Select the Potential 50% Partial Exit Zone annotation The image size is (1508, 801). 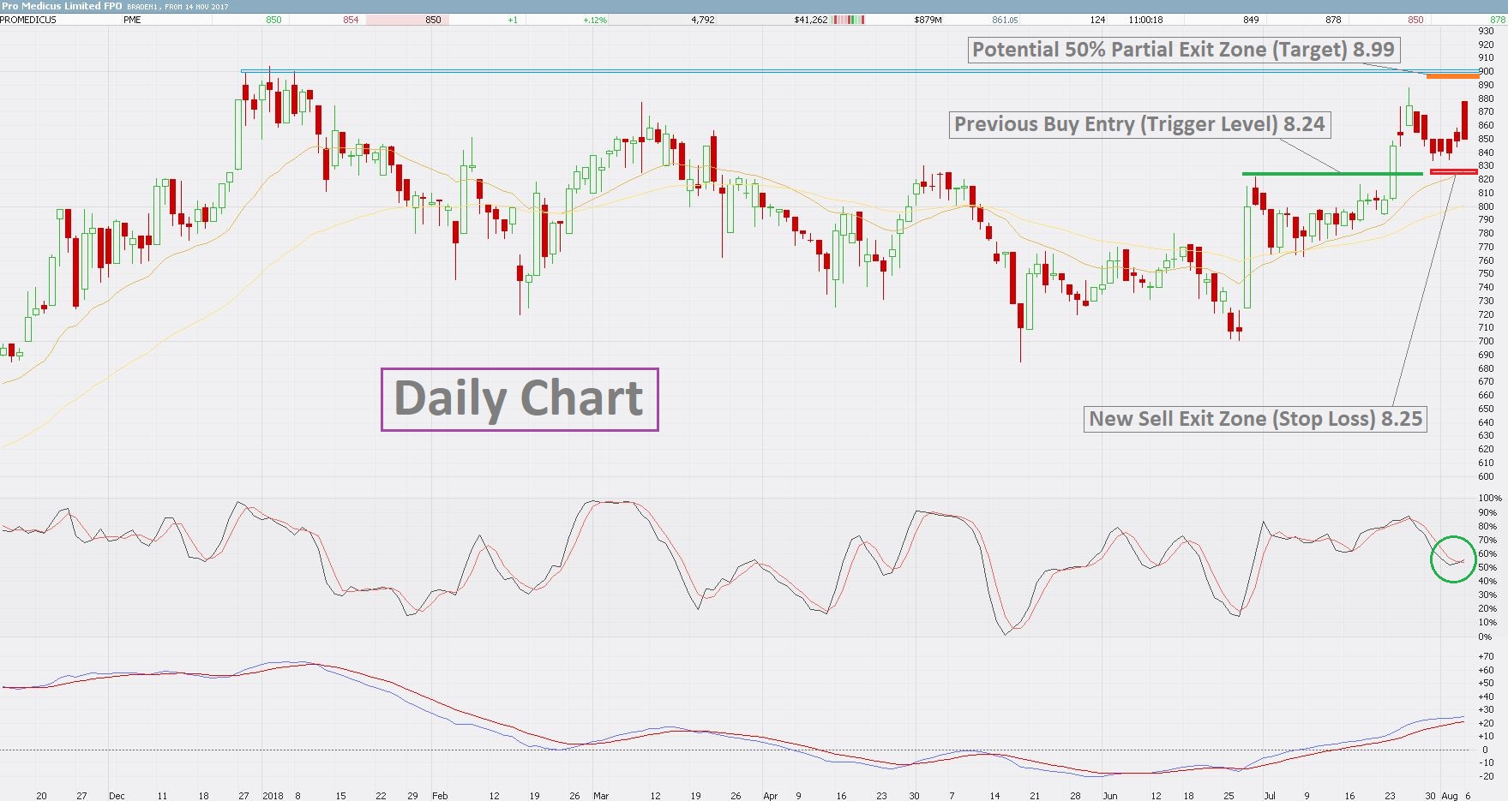pos(1184,50)
